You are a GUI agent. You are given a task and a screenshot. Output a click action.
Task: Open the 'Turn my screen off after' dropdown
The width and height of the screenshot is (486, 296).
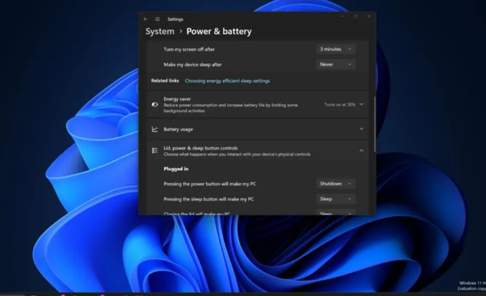[336, 49]
